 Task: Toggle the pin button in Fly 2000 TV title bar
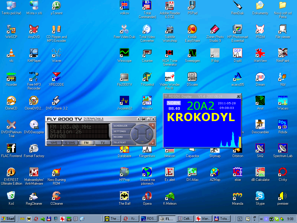coord(143,119)
